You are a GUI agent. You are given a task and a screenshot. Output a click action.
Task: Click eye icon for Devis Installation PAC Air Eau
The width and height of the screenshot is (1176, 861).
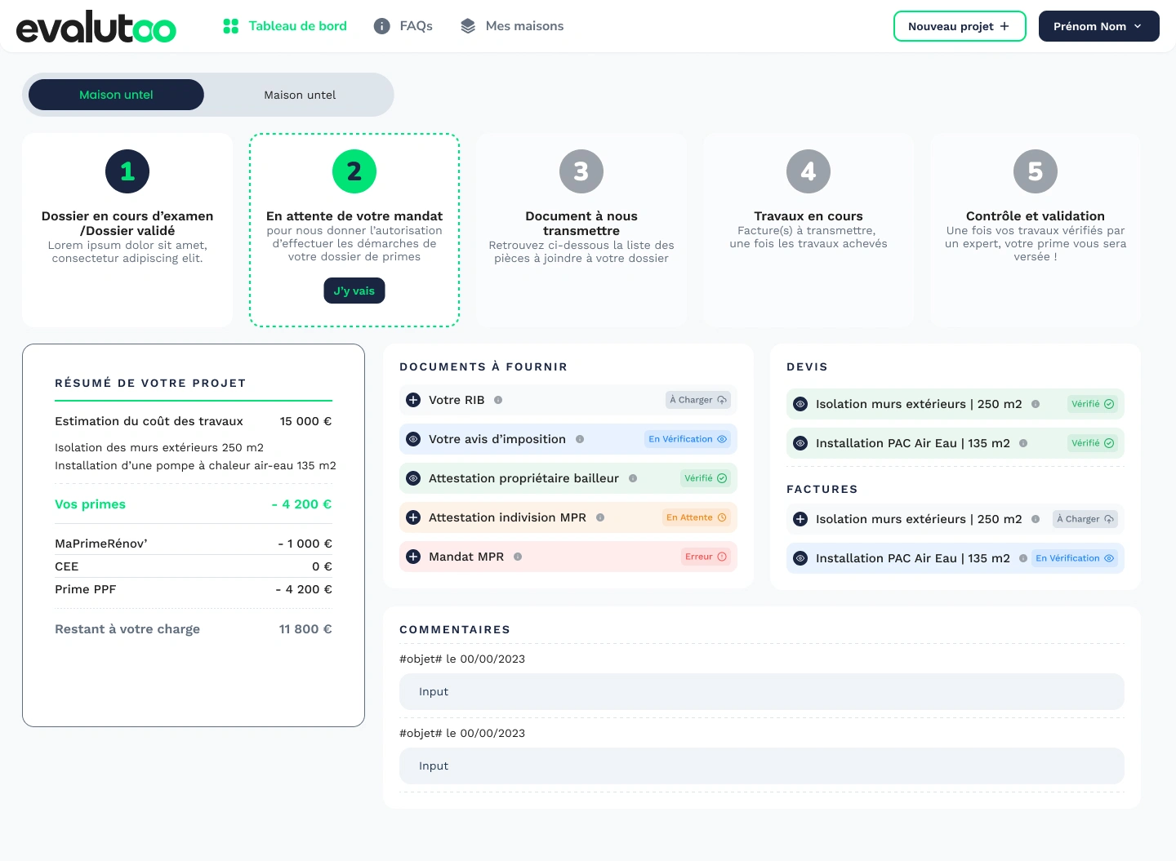[x=800, y=443]
